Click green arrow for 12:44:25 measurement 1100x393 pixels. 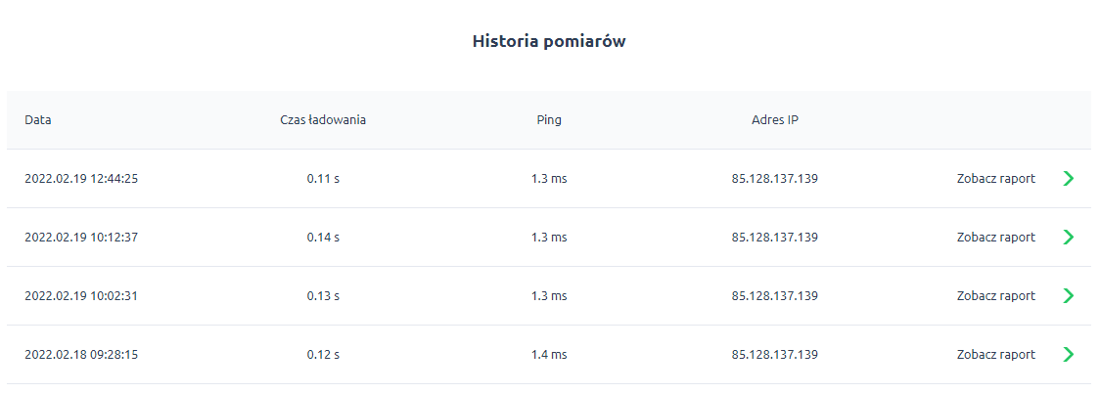pos(1069,179)
